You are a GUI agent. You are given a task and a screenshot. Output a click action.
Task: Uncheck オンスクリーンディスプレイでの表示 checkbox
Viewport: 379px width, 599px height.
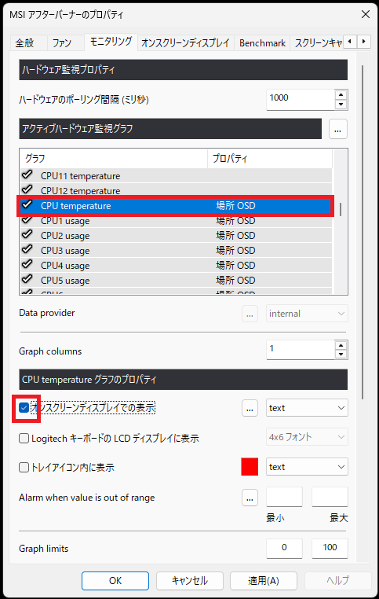coord(24,408)
